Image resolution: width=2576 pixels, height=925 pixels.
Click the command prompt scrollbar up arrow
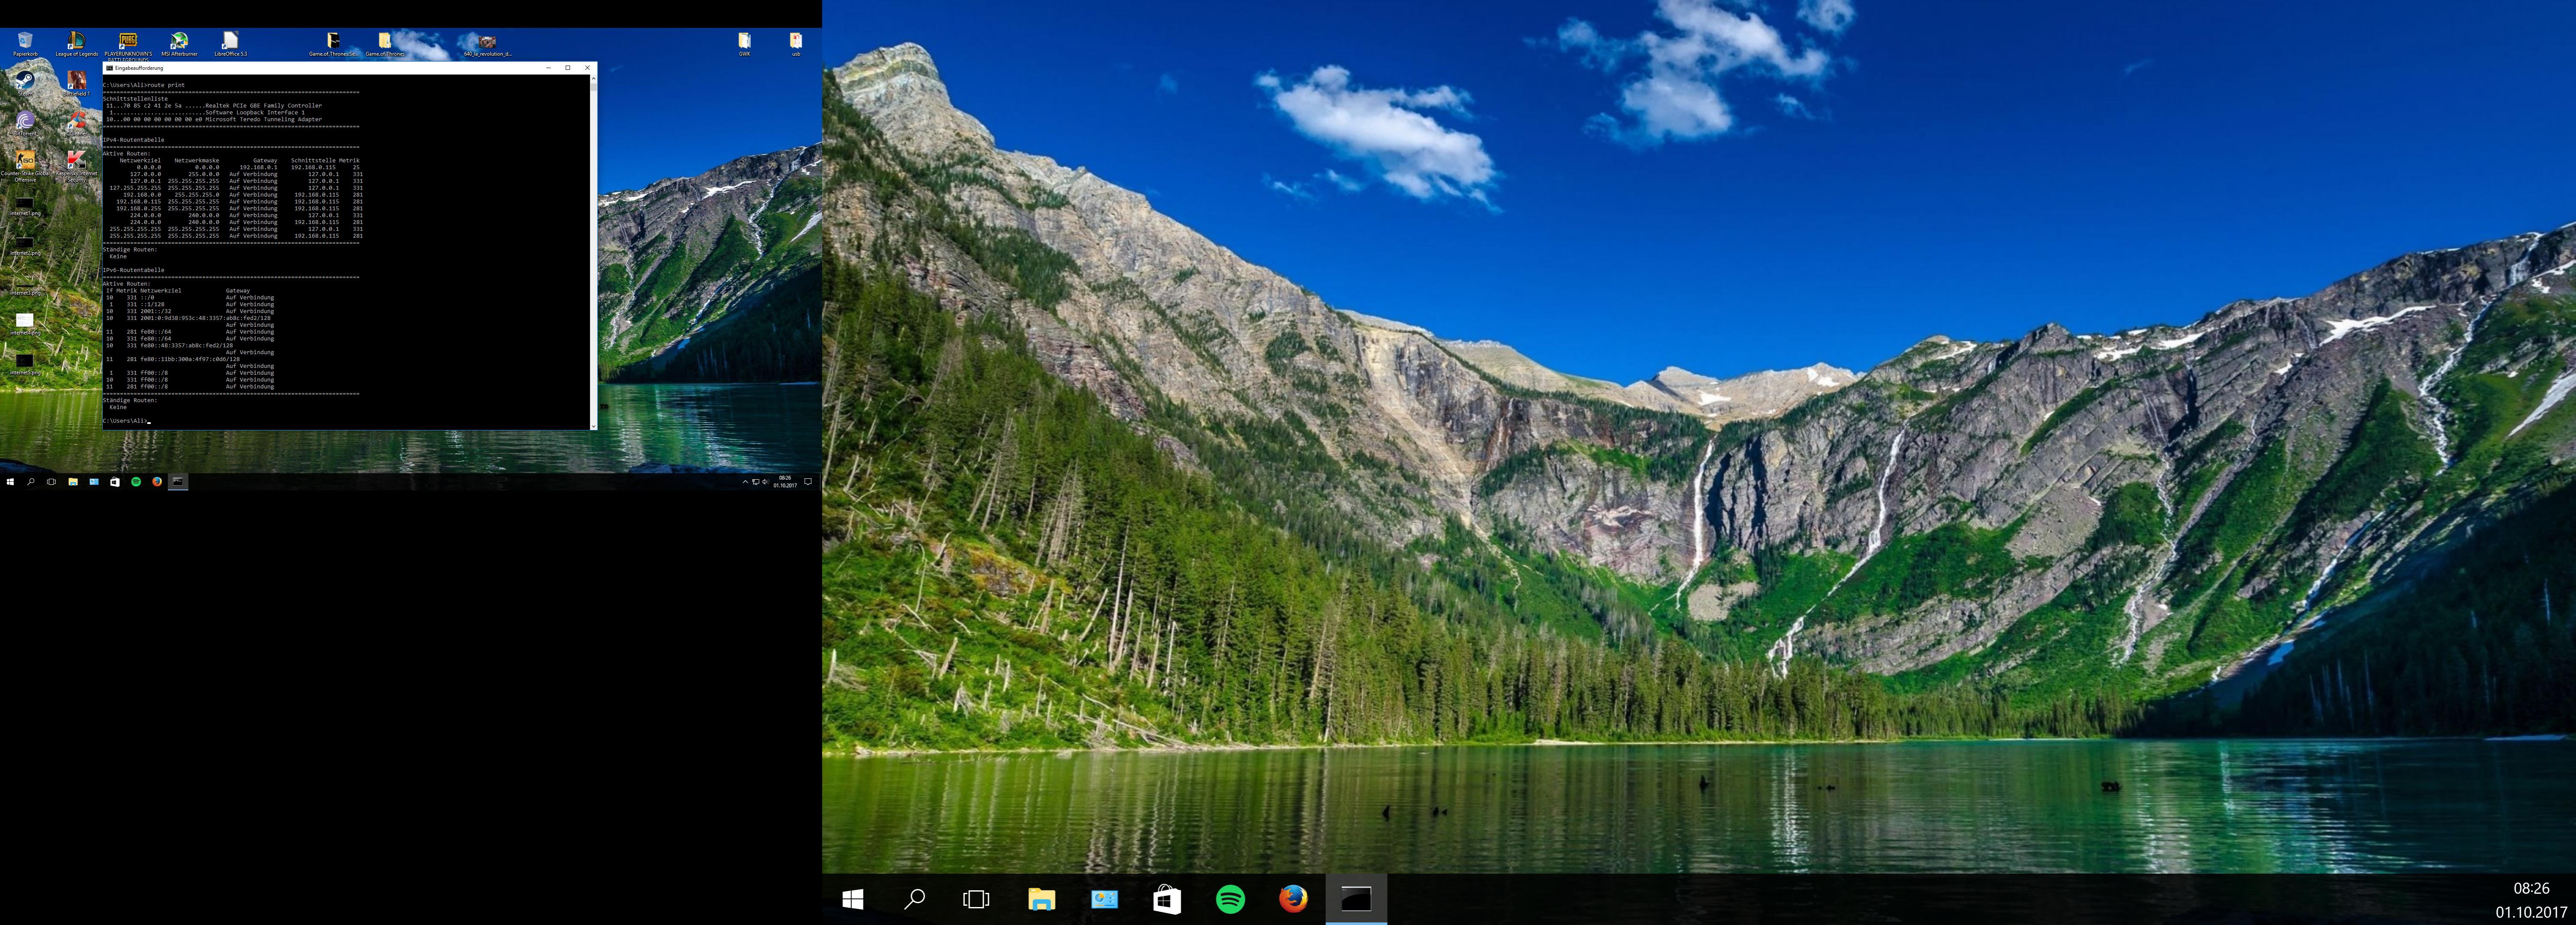593,78
